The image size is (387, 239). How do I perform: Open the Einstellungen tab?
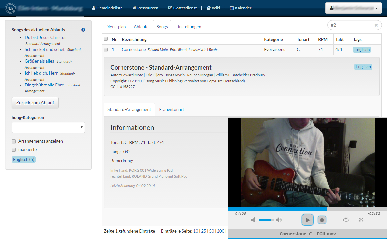tap(188, 27)
